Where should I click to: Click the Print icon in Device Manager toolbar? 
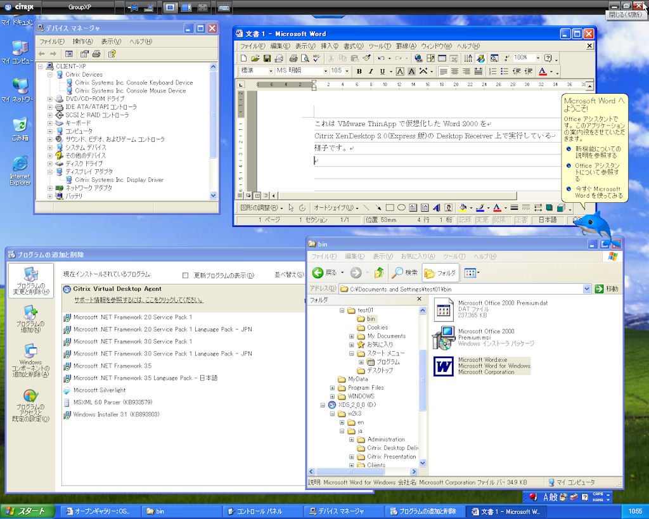pyautogui.click(x=96, y=54)
